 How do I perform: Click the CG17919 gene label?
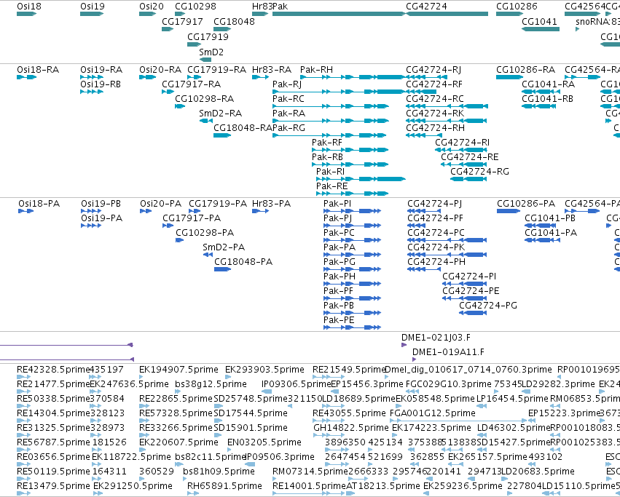[208, 36]
